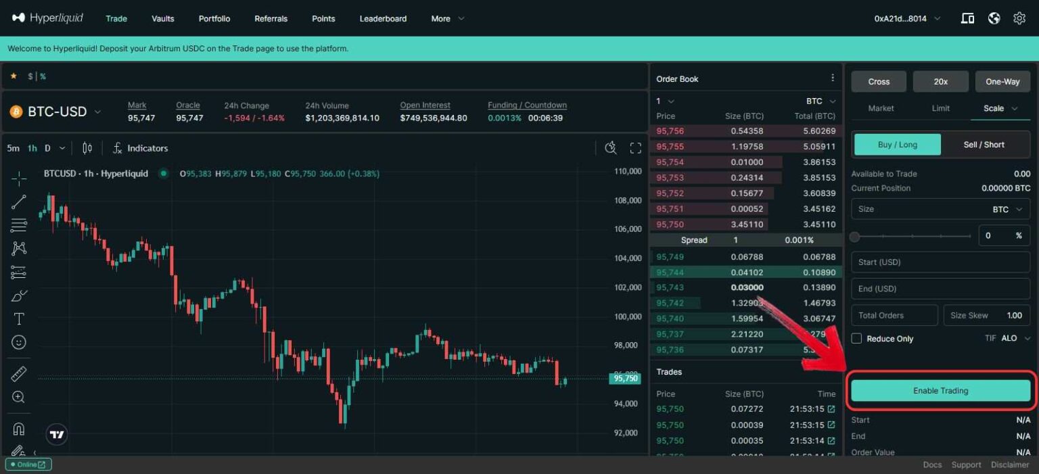1039x474 pixels.
Task: Pick the text annotation tool
Action: pyautogui.click(x=19, y=319)
